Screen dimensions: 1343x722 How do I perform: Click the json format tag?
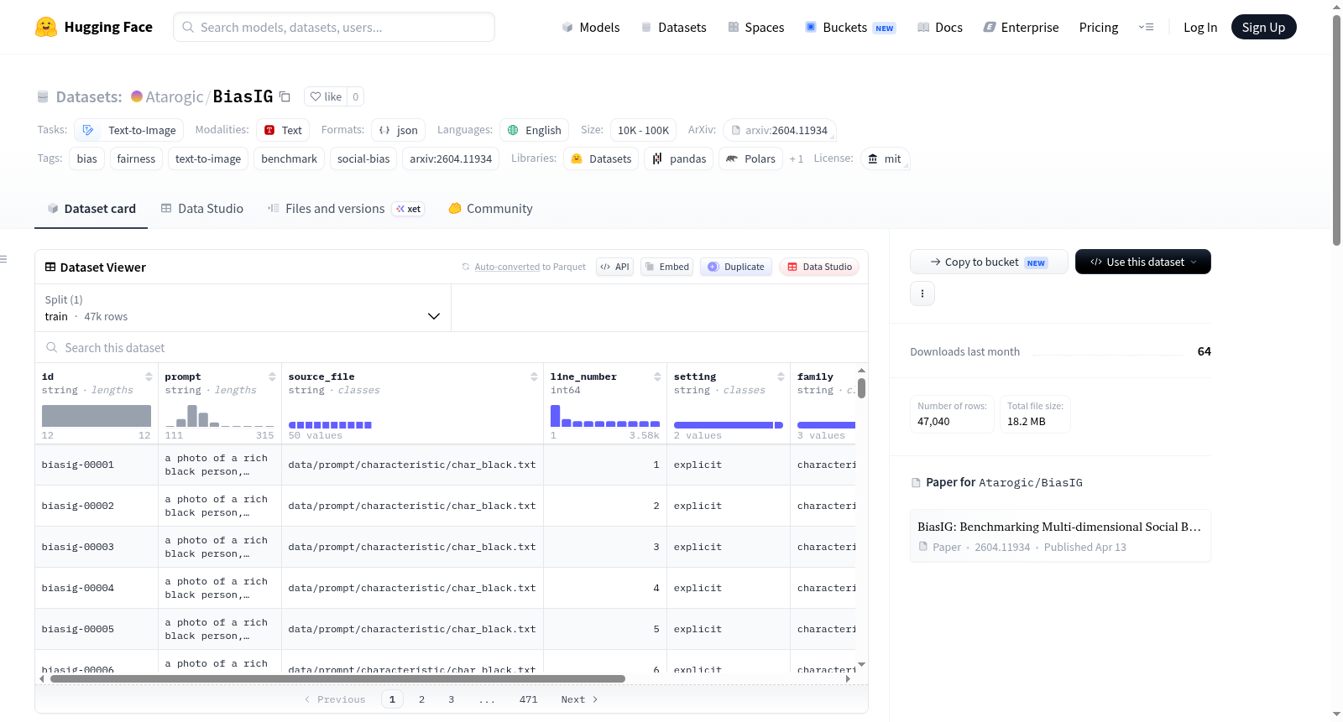399,130
